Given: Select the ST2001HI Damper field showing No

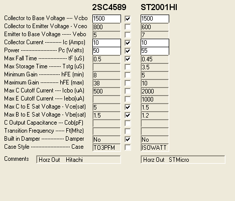Looking at the screenshot, I should click(x=155, y=139).
